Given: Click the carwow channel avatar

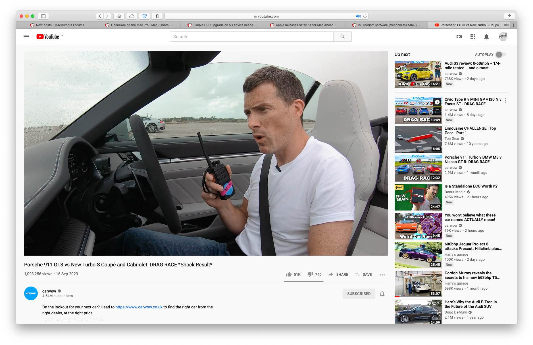Looking at the screenshot, I should pyautogui.click(x=31, y=293).
